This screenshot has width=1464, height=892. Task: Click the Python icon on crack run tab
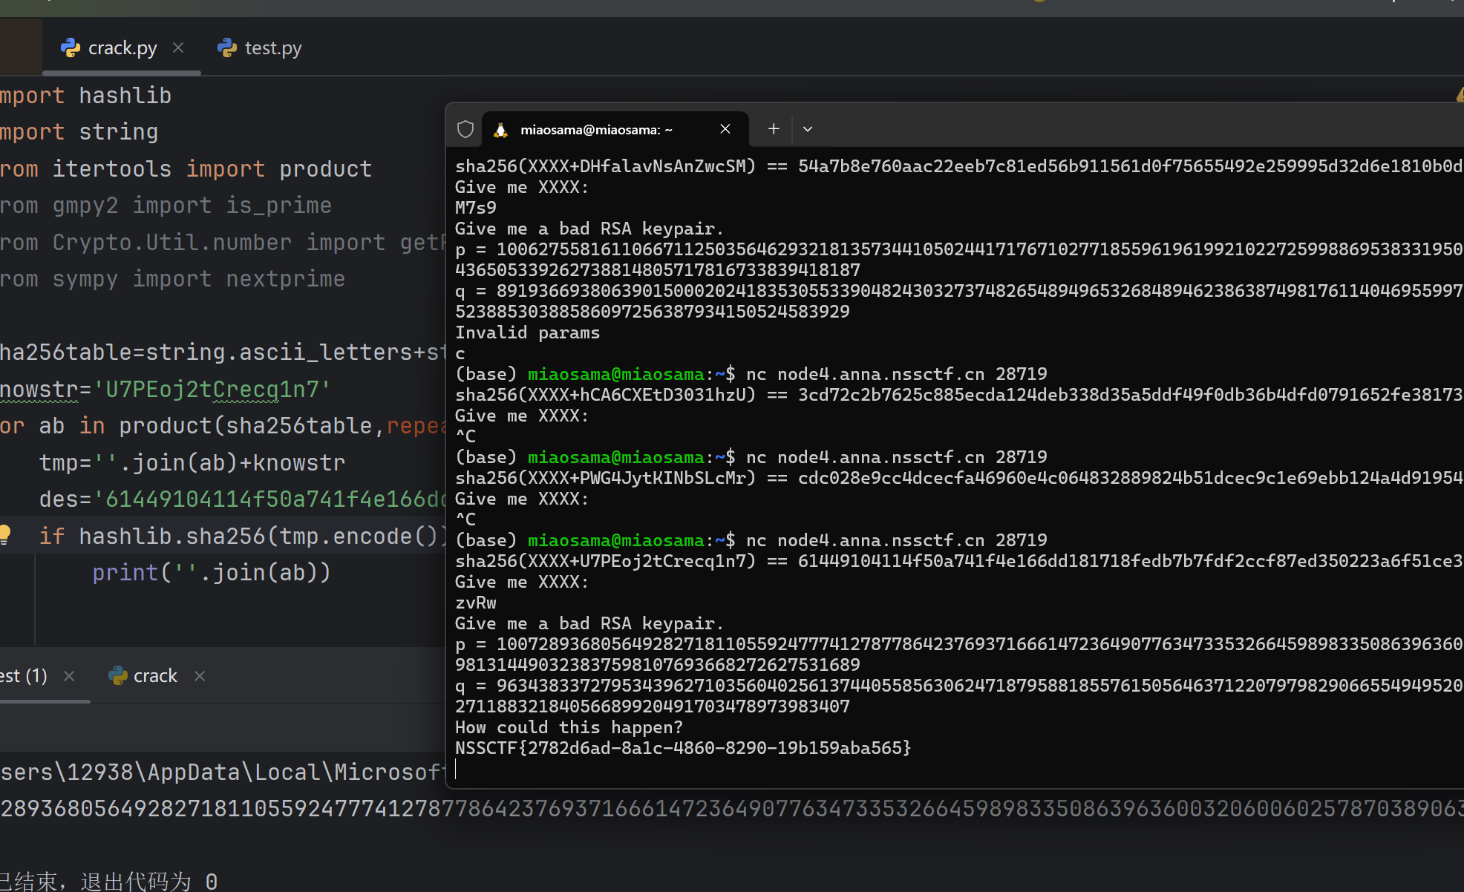(118, 675)
